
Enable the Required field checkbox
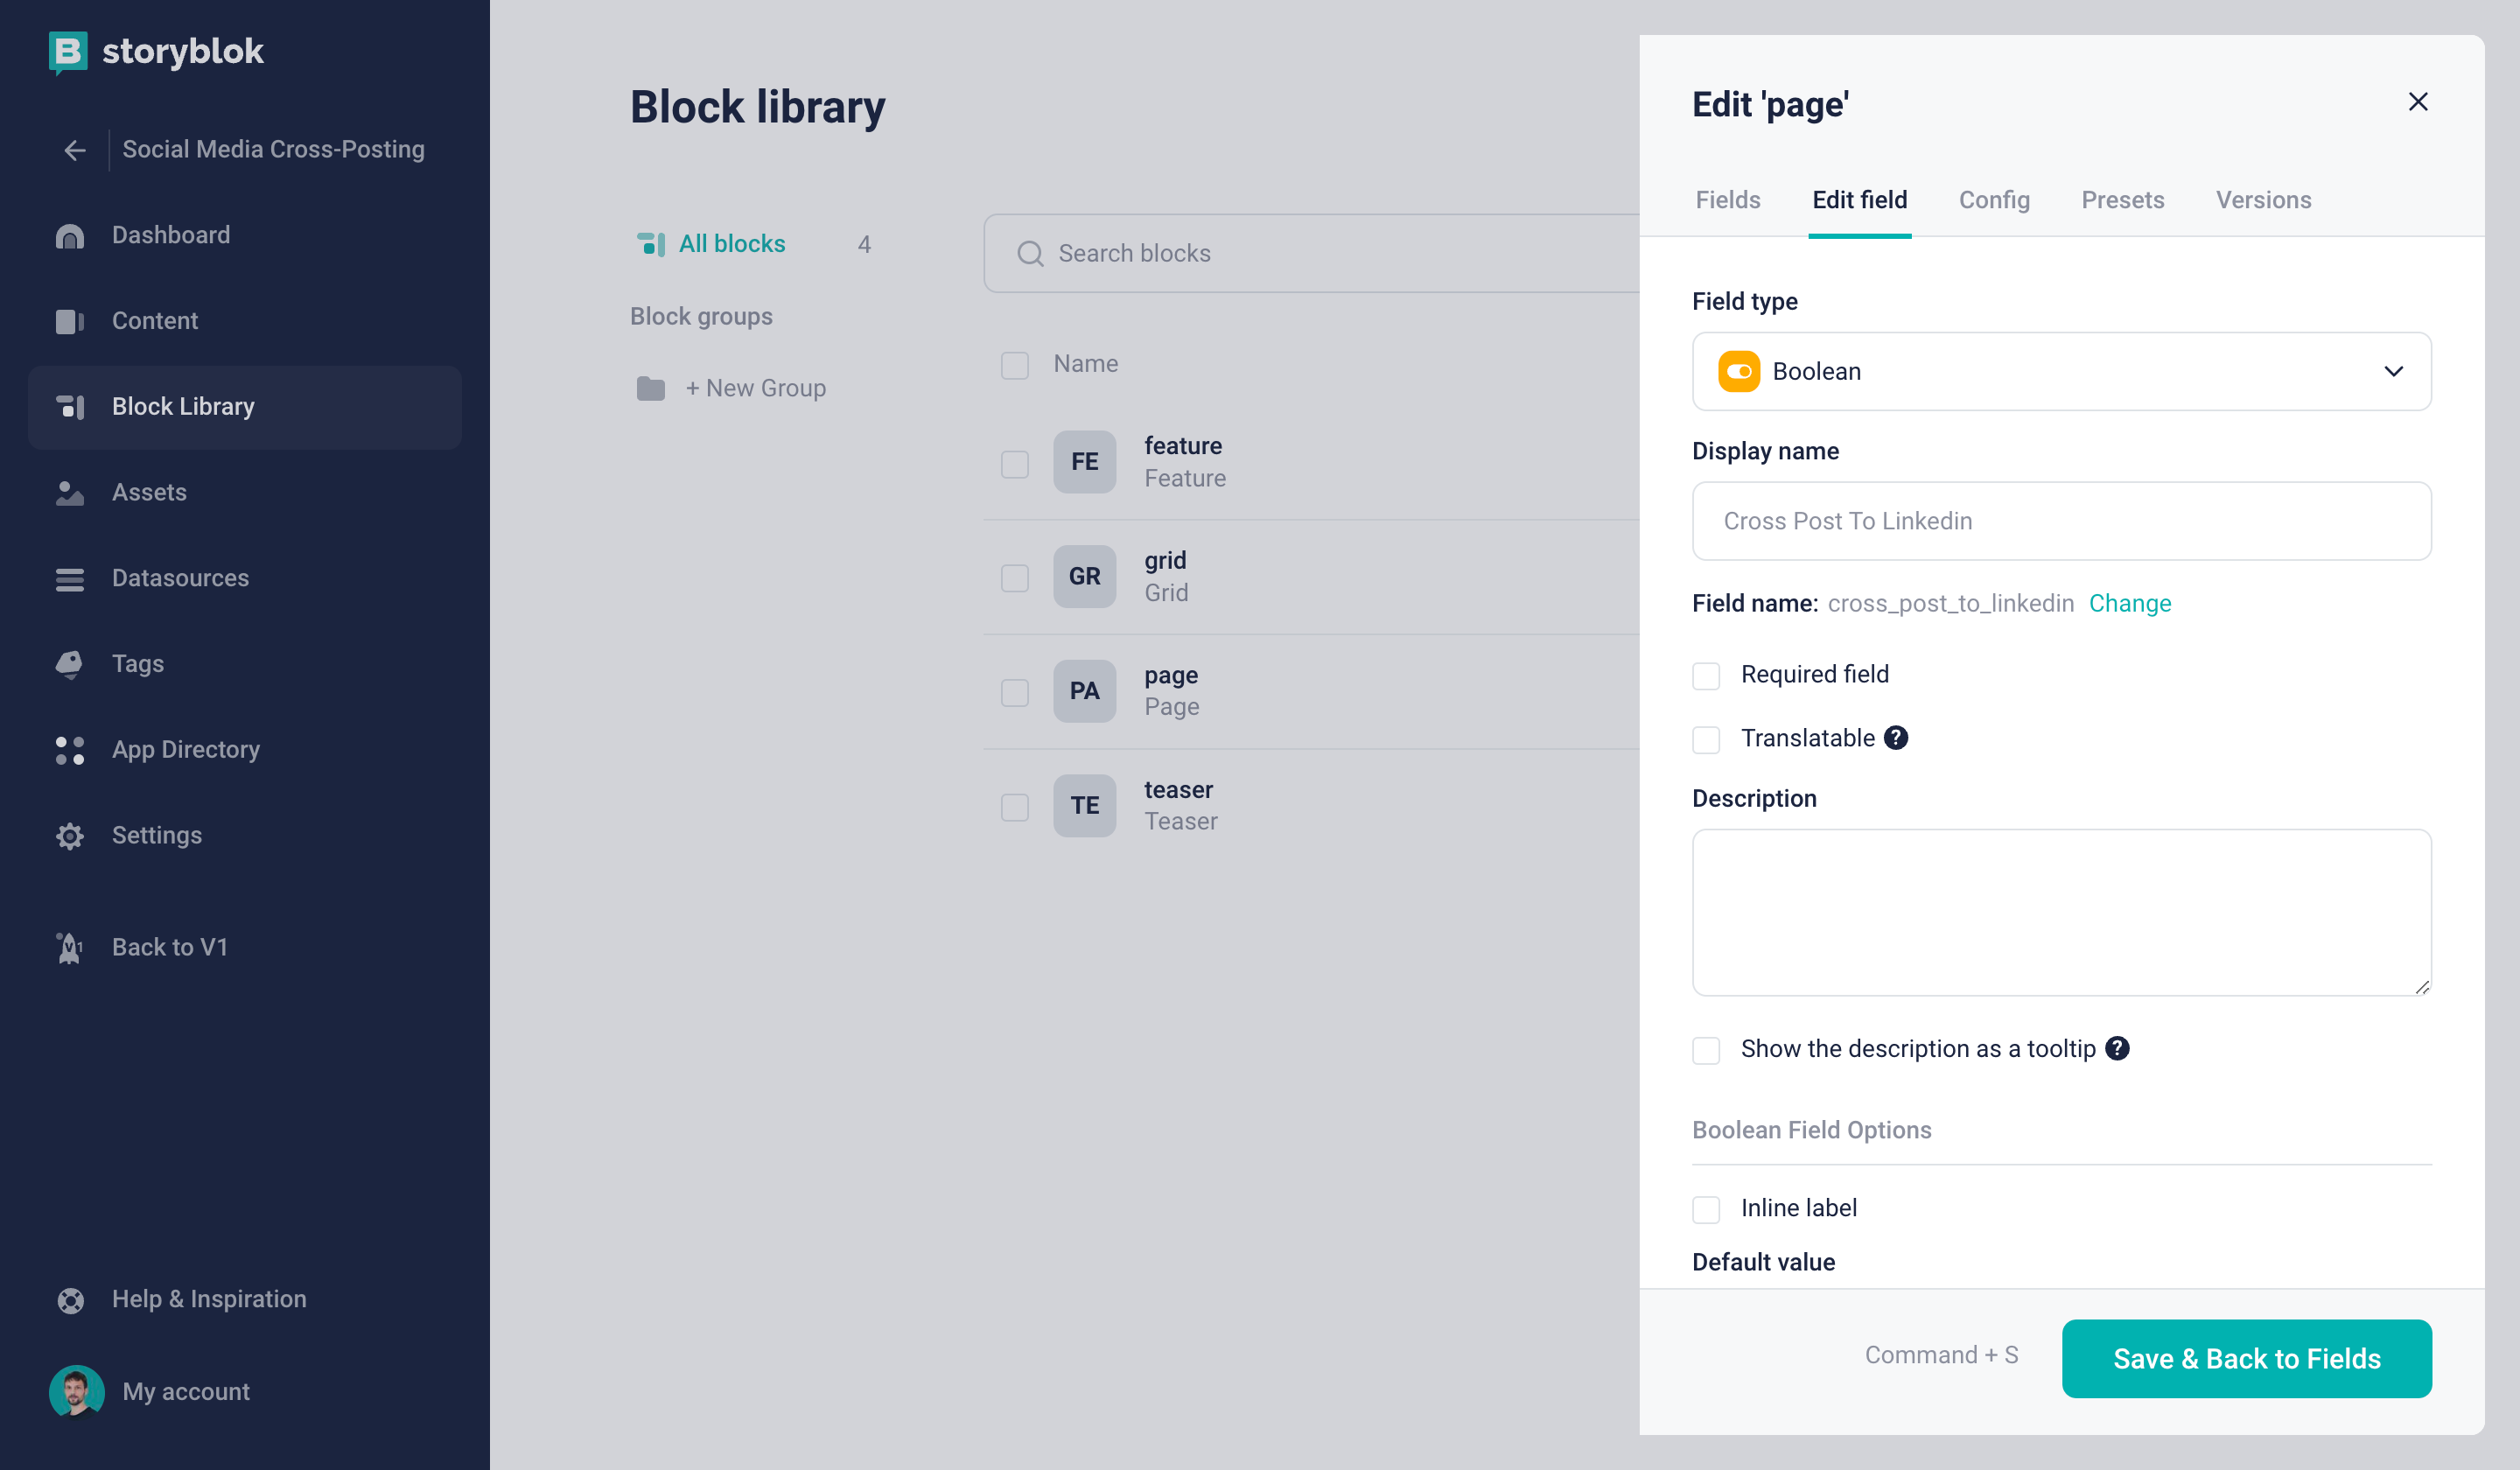pos(1706,676)
